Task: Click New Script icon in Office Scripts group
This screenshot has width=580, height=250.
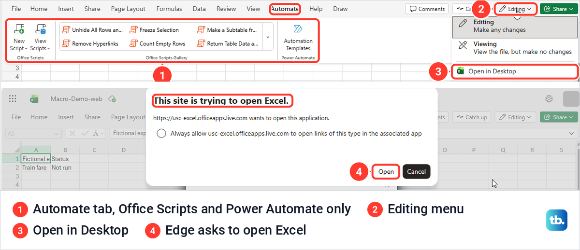Action: click(19, 30)
